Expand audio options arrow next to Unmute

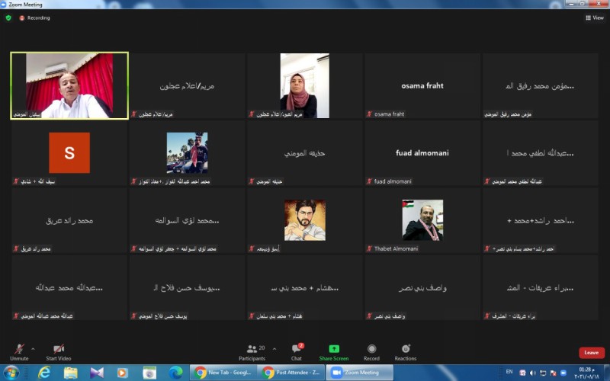coord(33,347)
